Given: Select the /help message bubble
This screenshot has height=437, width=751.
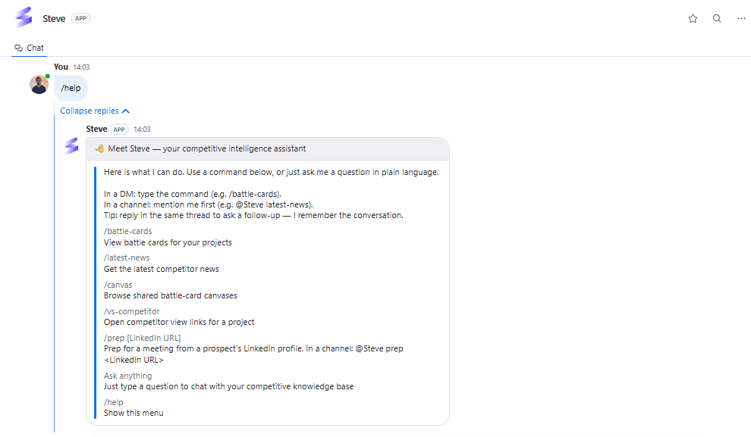Looking at the screenshot, I should (x=71, y=88).
